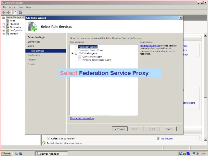
Task: Select the Role Services wizard step
Action: 46,51
